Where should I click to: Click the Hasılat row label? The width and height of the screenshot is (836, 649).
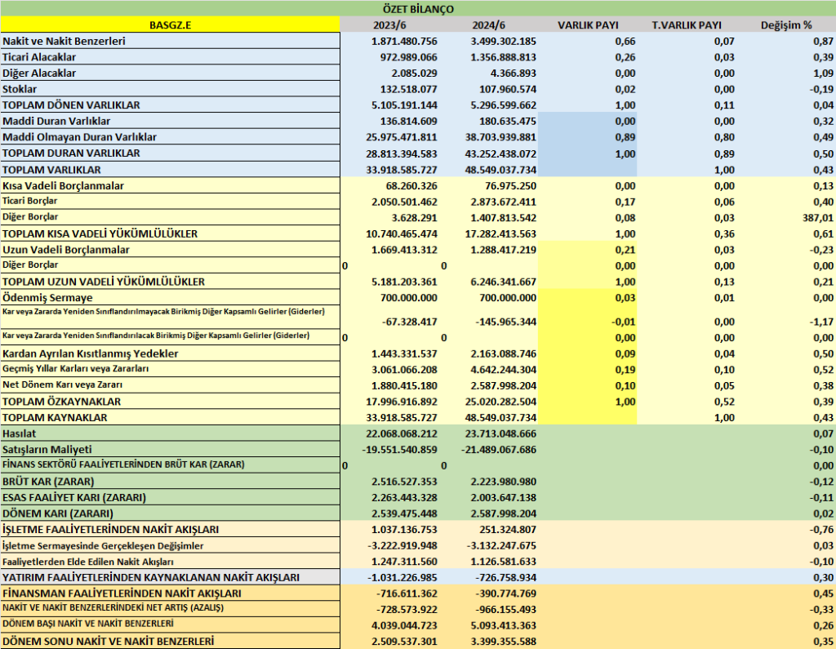click(20, 433)
